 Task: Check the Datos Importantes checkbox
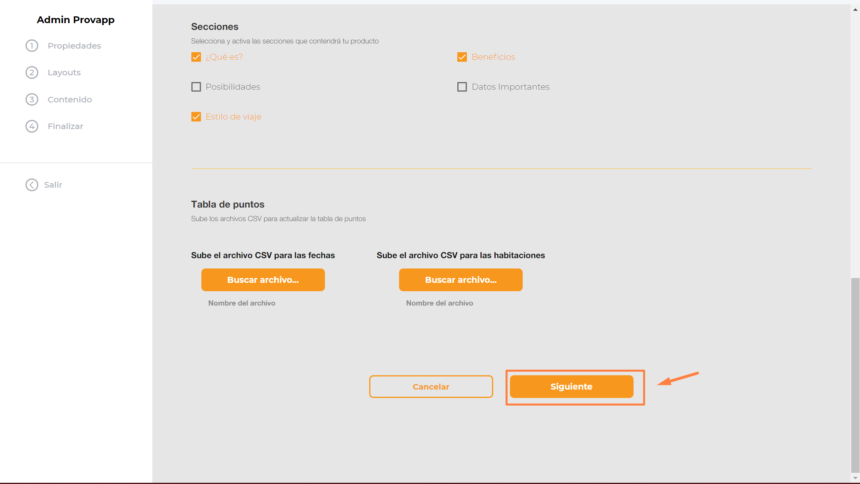point(462,87)
